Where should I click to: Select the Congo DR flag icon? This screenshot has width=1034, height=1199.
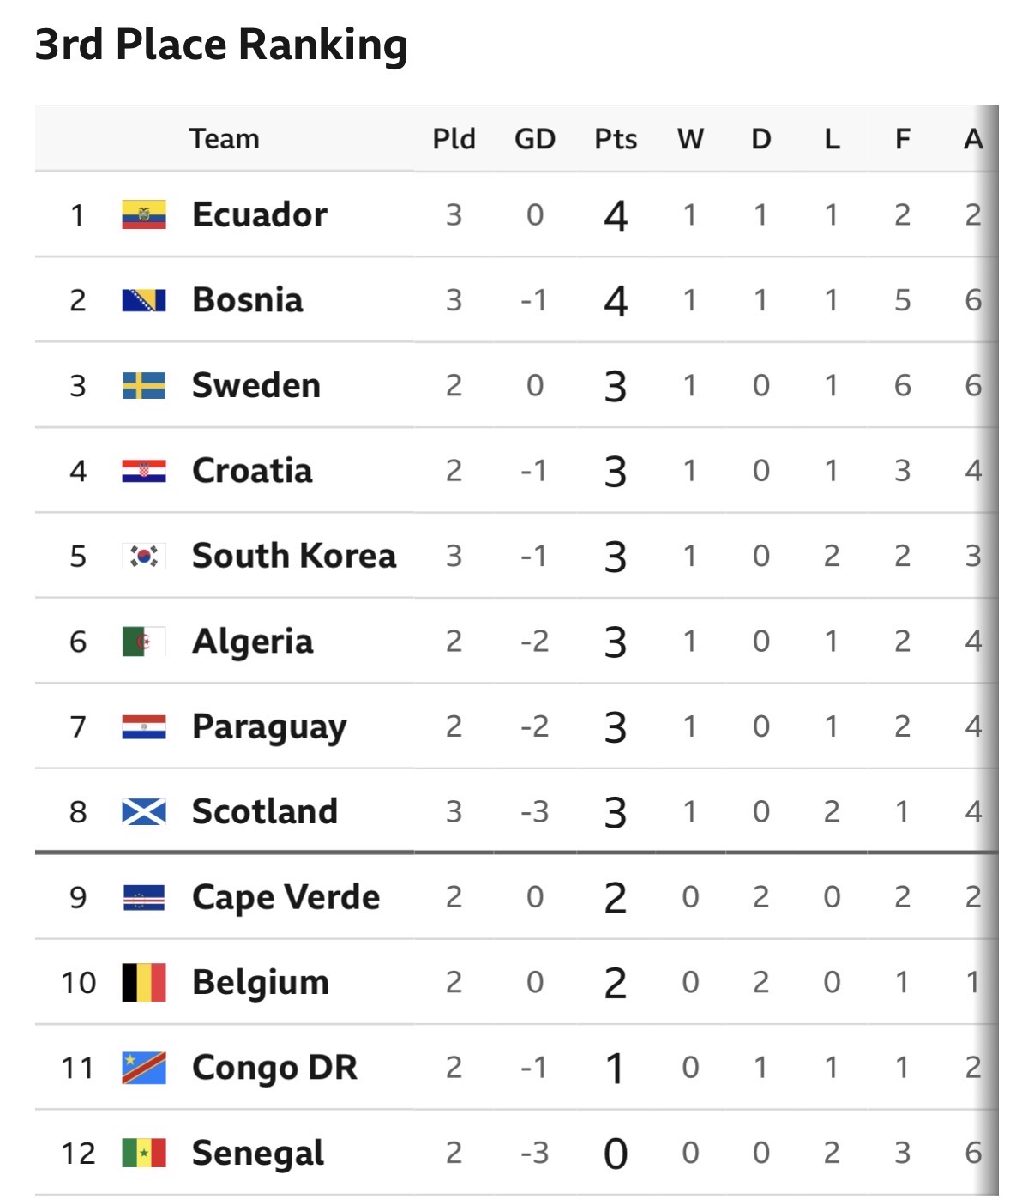(144, 1068)
